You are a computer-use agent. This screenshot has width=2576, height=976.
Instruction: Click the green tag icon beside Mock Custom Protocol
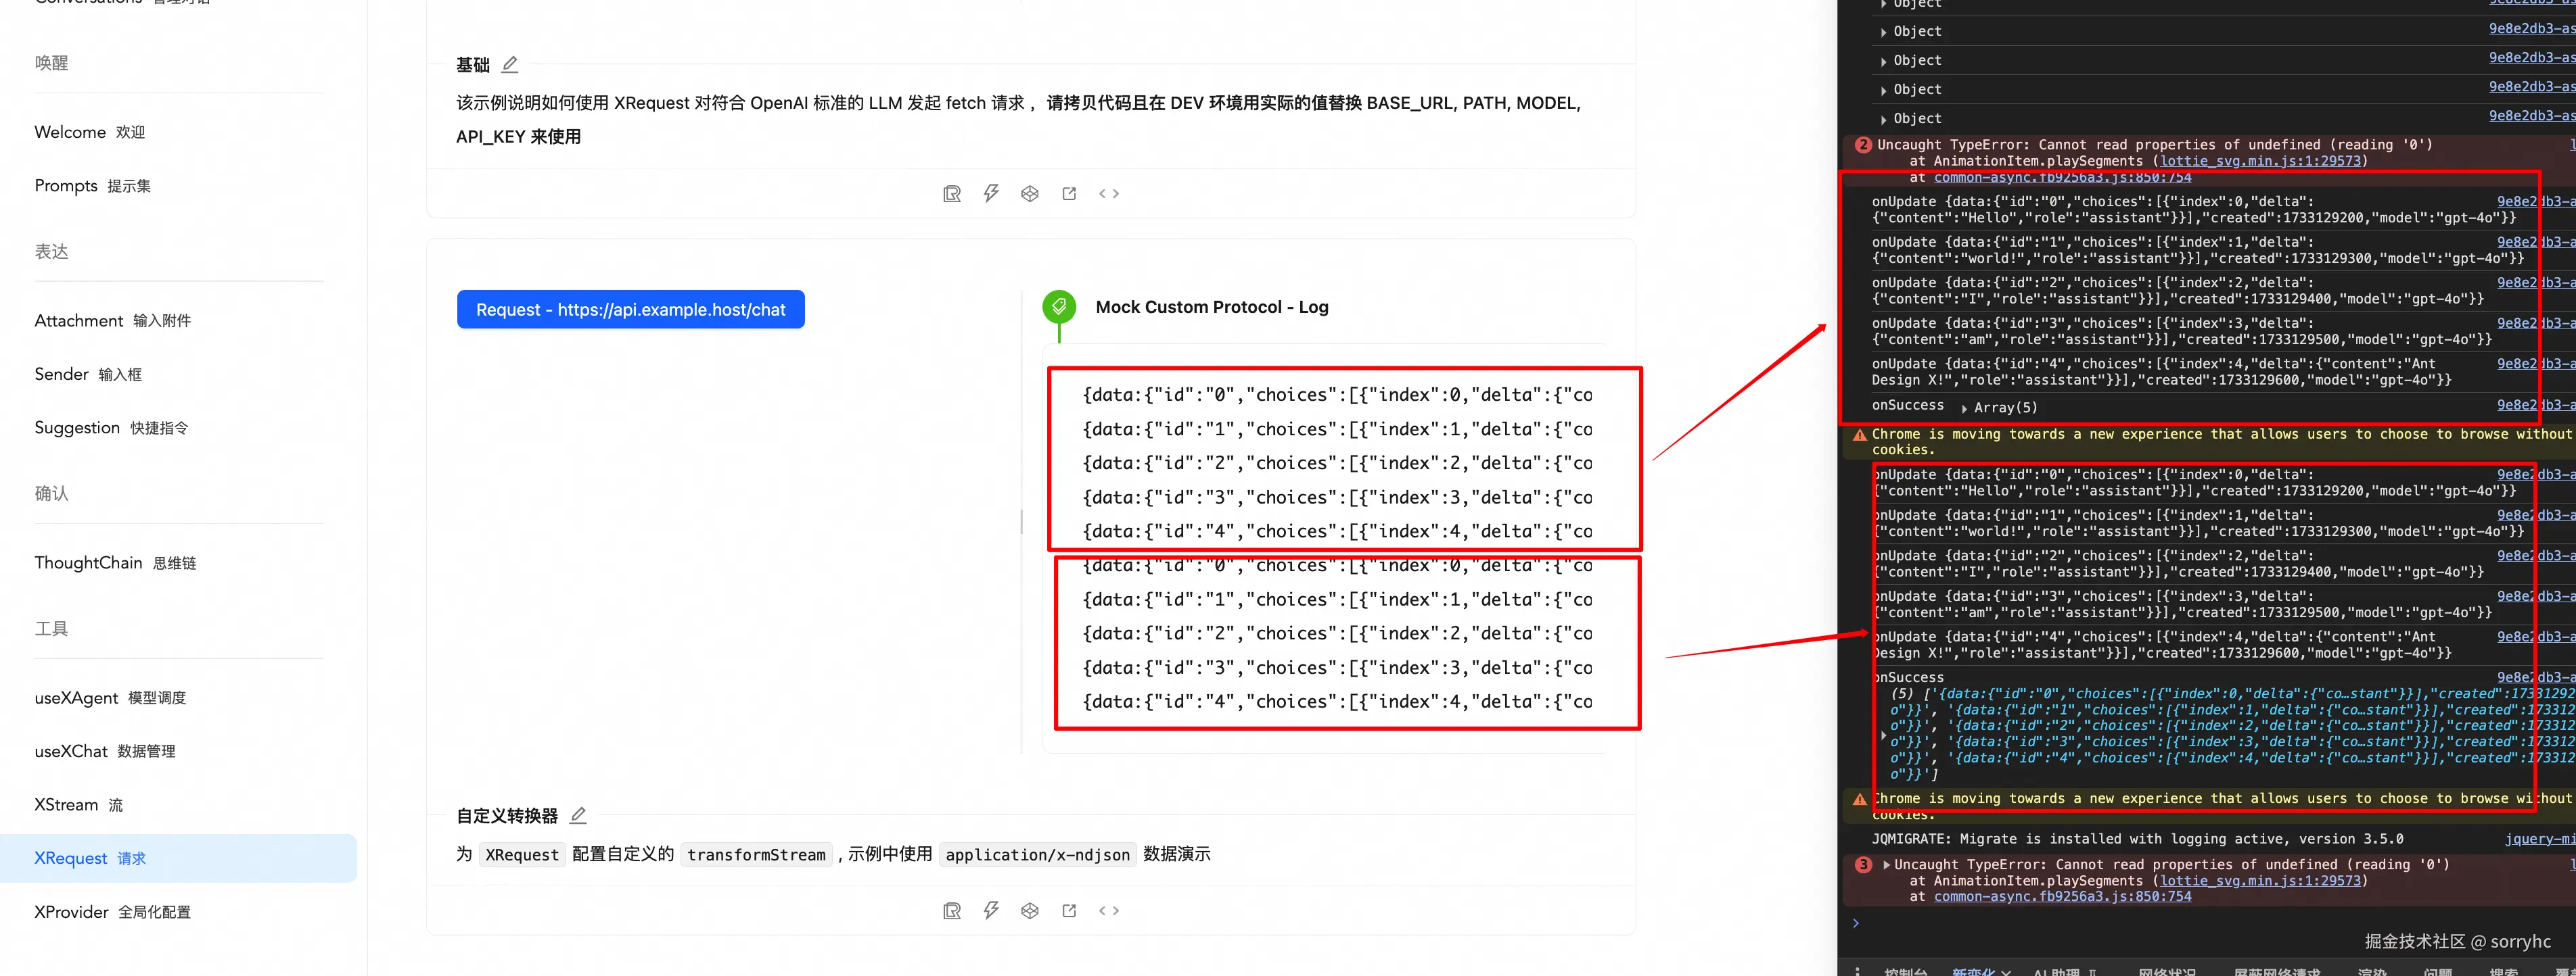[x=1059, y=307]
